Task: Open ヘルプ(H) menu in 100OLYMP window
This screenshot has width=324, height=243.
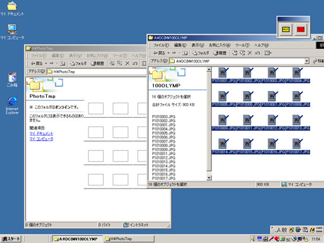Action: pyautogui.click(x=261, y=45)
